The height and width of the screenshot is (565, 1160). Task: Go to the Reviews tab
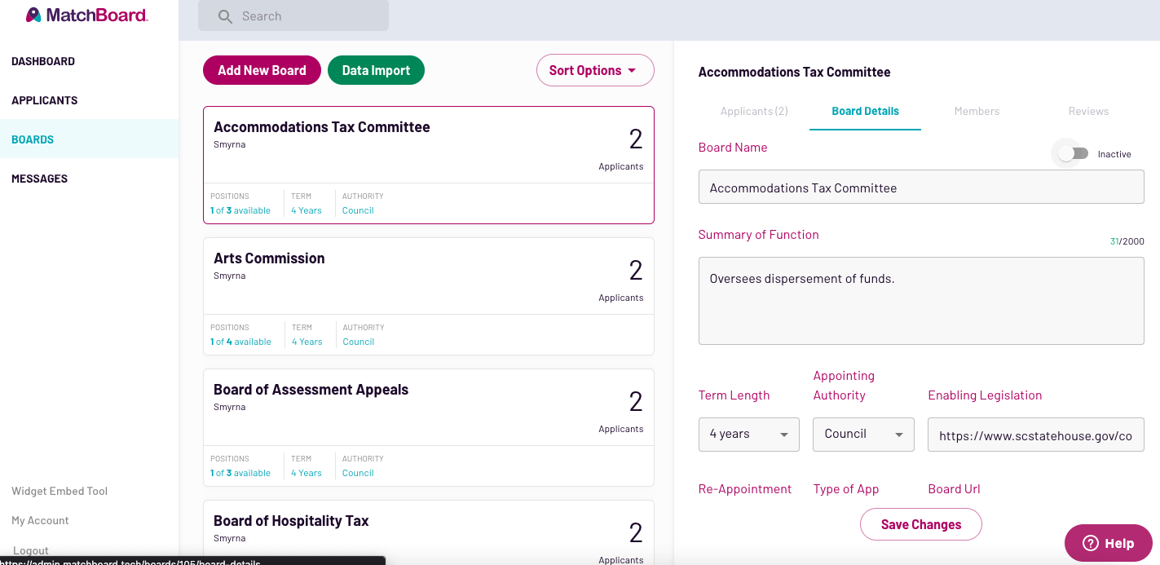point(1088,111)
